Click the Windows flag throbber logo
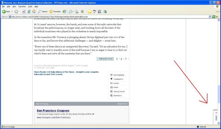221x129 pixels. coord(217,6)
